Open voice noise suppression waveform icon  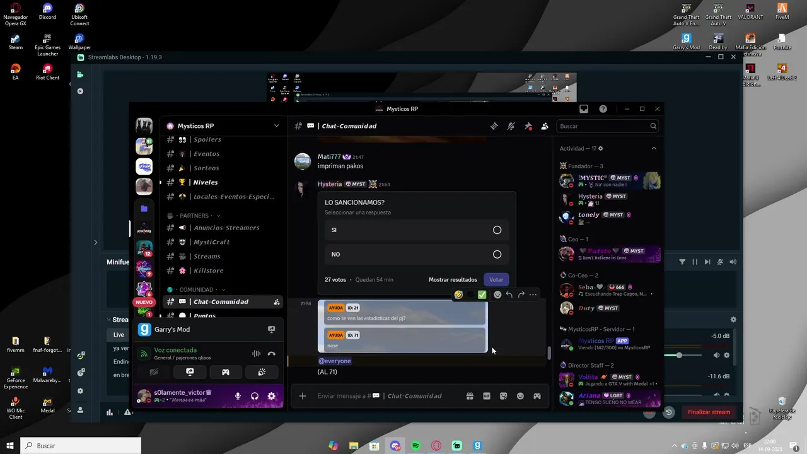pyautogui.click(x=256, y=354)
